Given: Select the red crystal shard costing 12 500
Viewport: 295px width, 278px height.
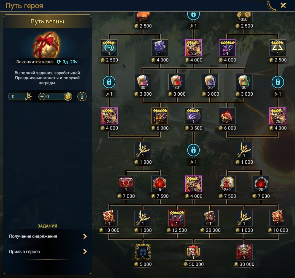Looking at the screenshot, I should (x=177, y=218).
